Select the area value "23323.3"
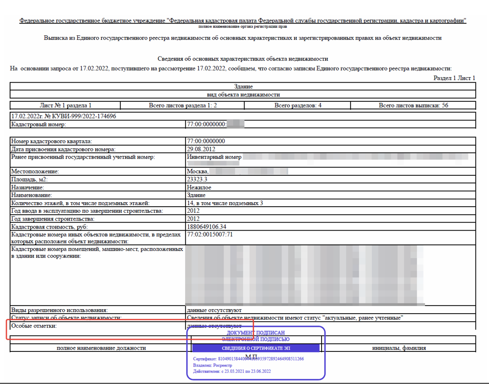Viewport: 489px width, 384px height. pyautogui.click(x=197, y=179)
